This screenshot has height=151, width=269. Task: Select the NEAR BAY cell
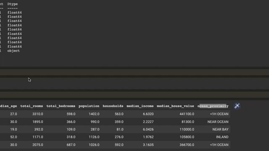[x=220, y=130]
